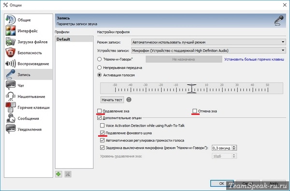The height and width of the screenshot is (191, 290).
Task: Open the Устройство записи dropdown
Action: [208, 50]
